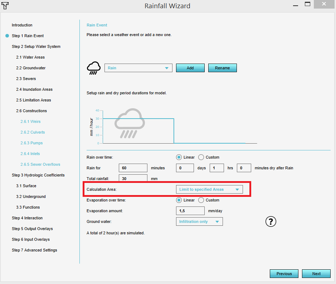336x284 pixels.
Task: Select Linear for Evaporation over time
Action: pos(179,200)
